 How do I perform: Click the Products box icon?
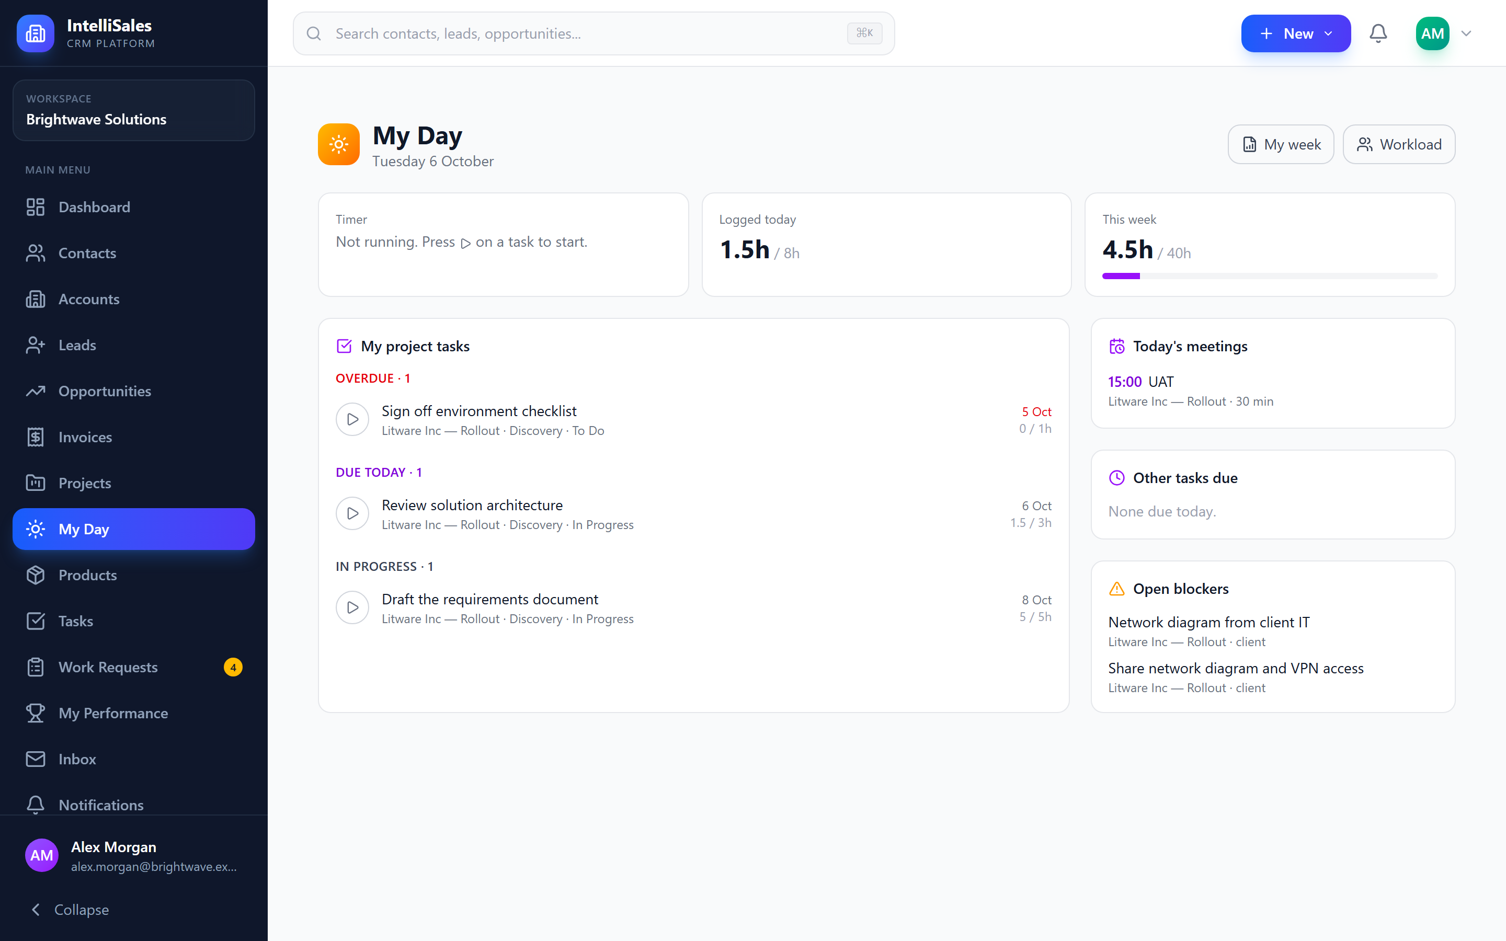(36, 575)
